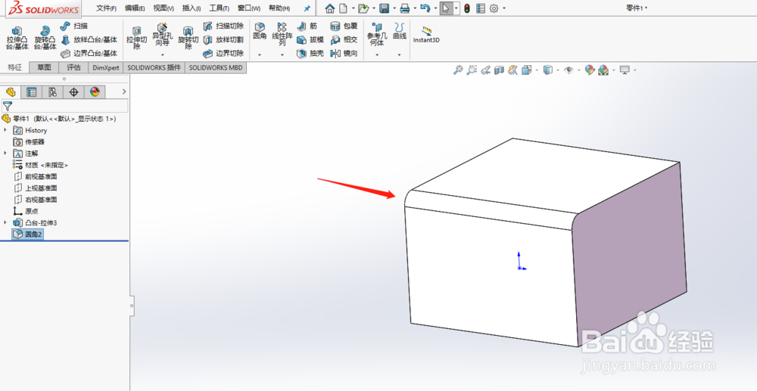Click the Rebuild traffic light icon
757x391 pixels.
(467, 8)
